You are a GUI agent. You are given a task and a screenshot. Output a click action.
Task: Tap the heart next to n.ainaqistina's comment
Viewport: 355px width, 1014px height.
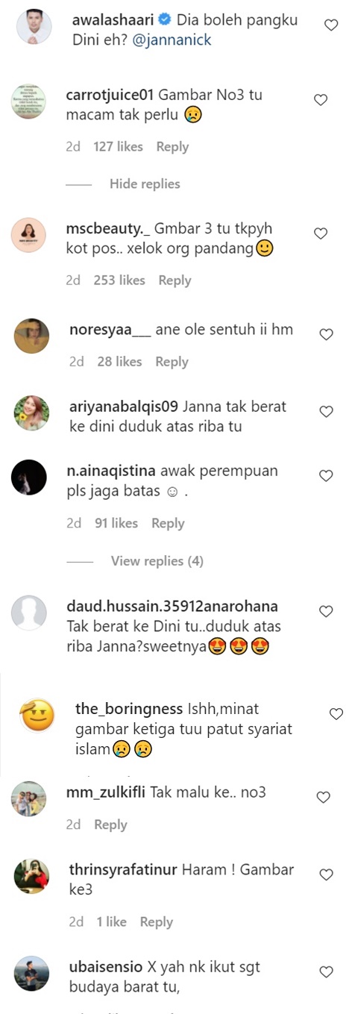coord(326,476)
